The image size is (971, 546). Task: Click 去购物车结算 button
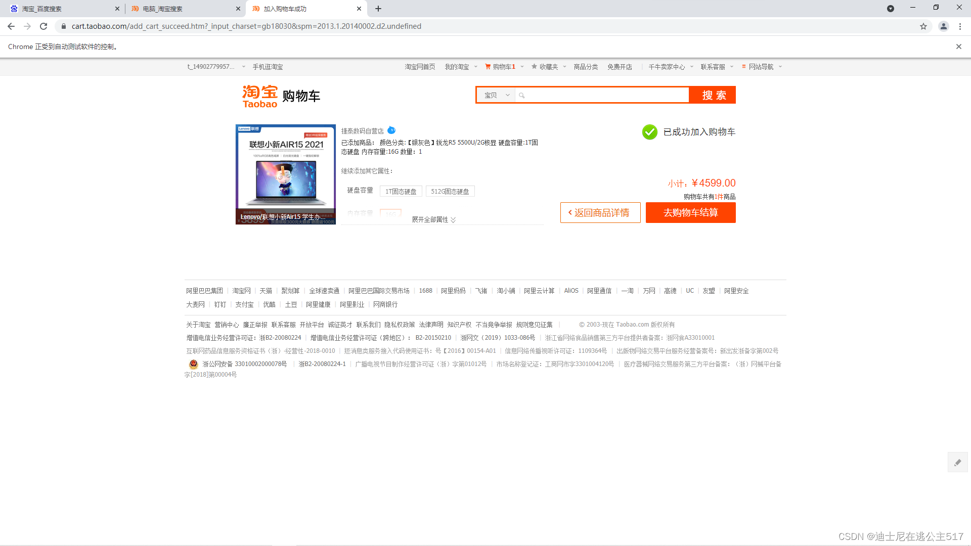tap(691, 212)
